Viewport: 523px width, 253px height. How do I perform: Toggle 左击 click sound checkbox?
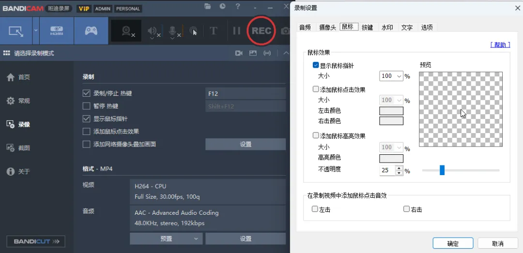(315, 209)
